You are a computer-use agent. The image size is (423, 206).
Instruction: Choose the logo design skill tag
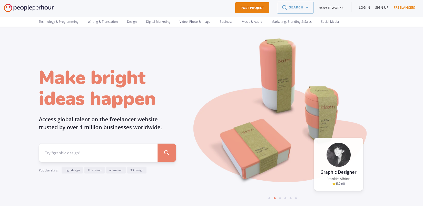click(x=72, y=170)
